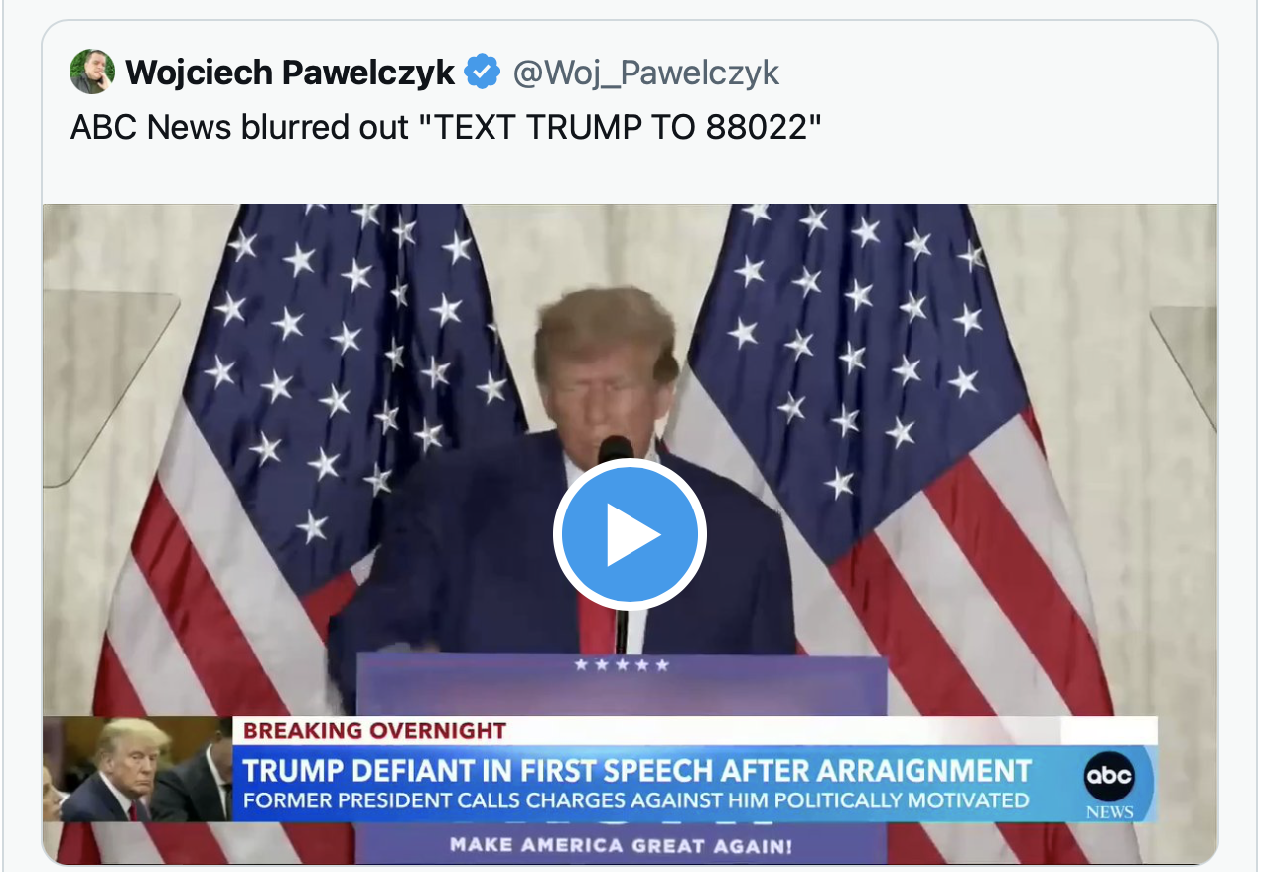Open the Wojciech Pawelczyk display name
Image resolution: width=1263 pixels, height=872 pixels.
point(290,73)
